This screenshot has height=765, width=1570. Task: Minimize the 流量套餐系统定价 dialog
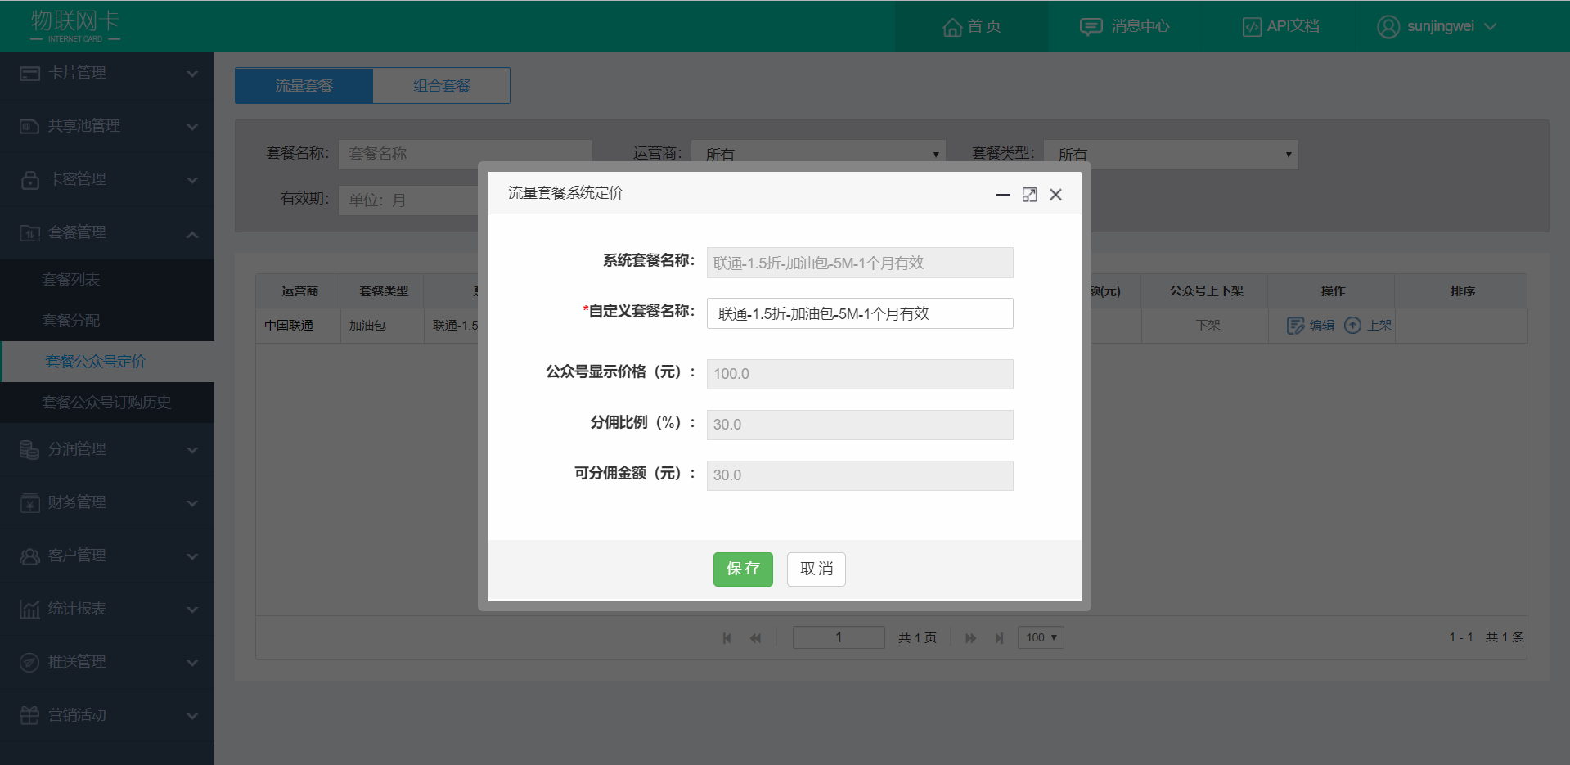1003,195
